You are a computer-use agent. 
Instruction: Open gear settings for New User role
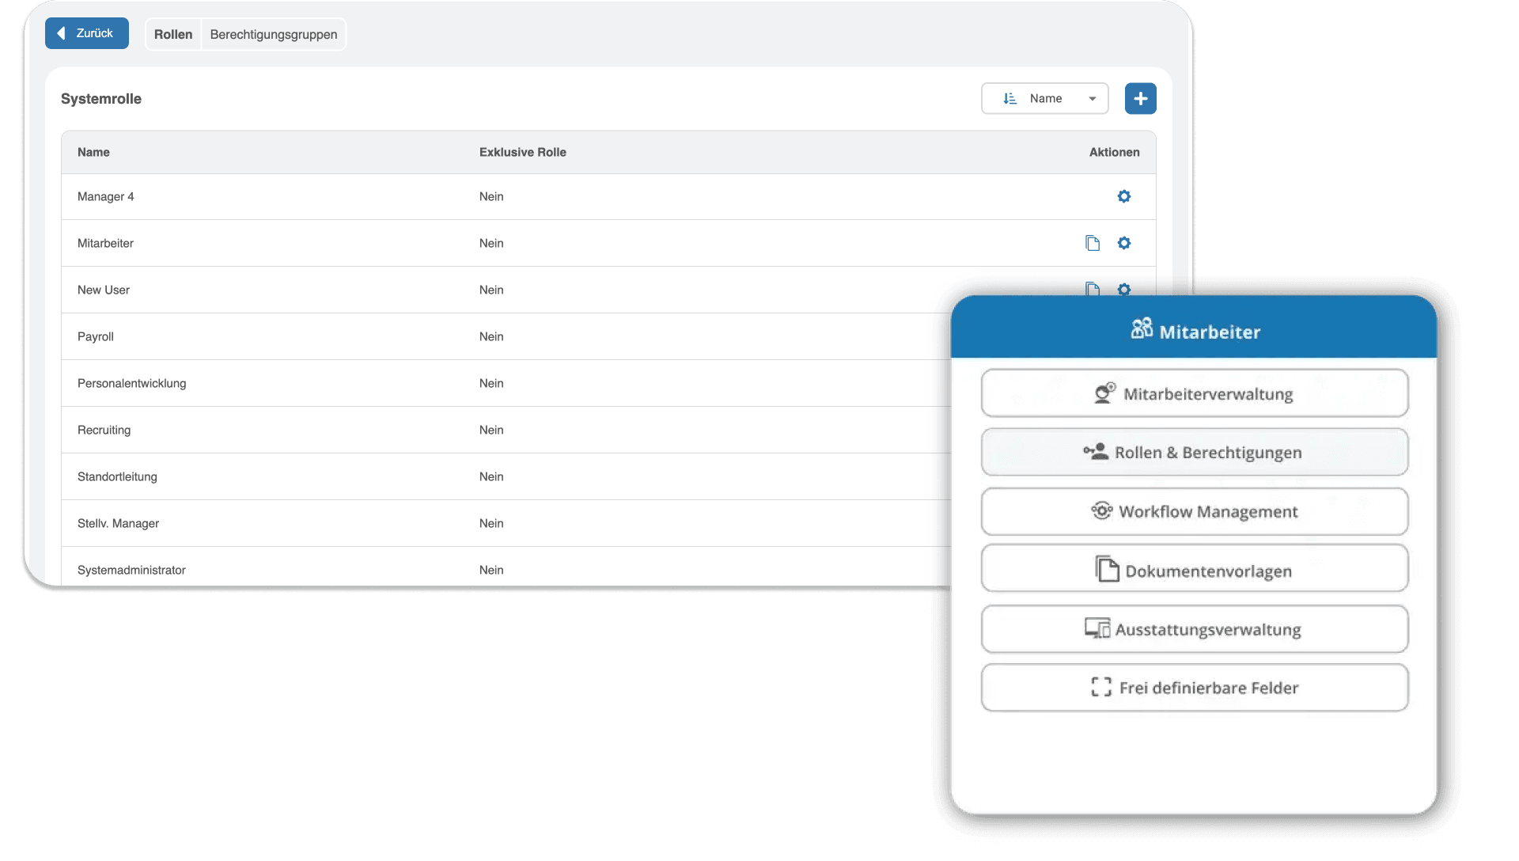[1124, 290]
